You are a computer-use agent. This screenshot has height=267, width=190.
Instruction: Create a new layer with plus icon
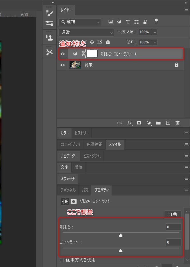tap(168, 123)
